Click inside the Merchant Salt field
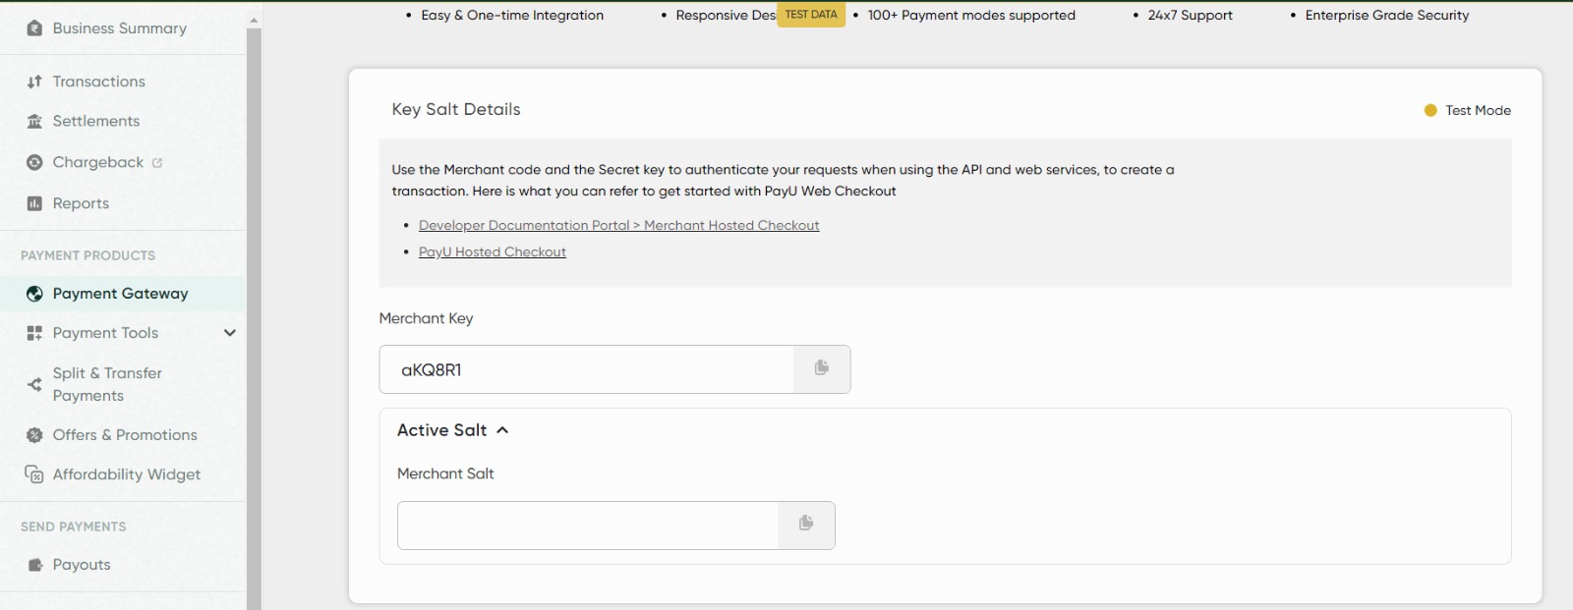The image size is (1573, 610). coord(587,526)
